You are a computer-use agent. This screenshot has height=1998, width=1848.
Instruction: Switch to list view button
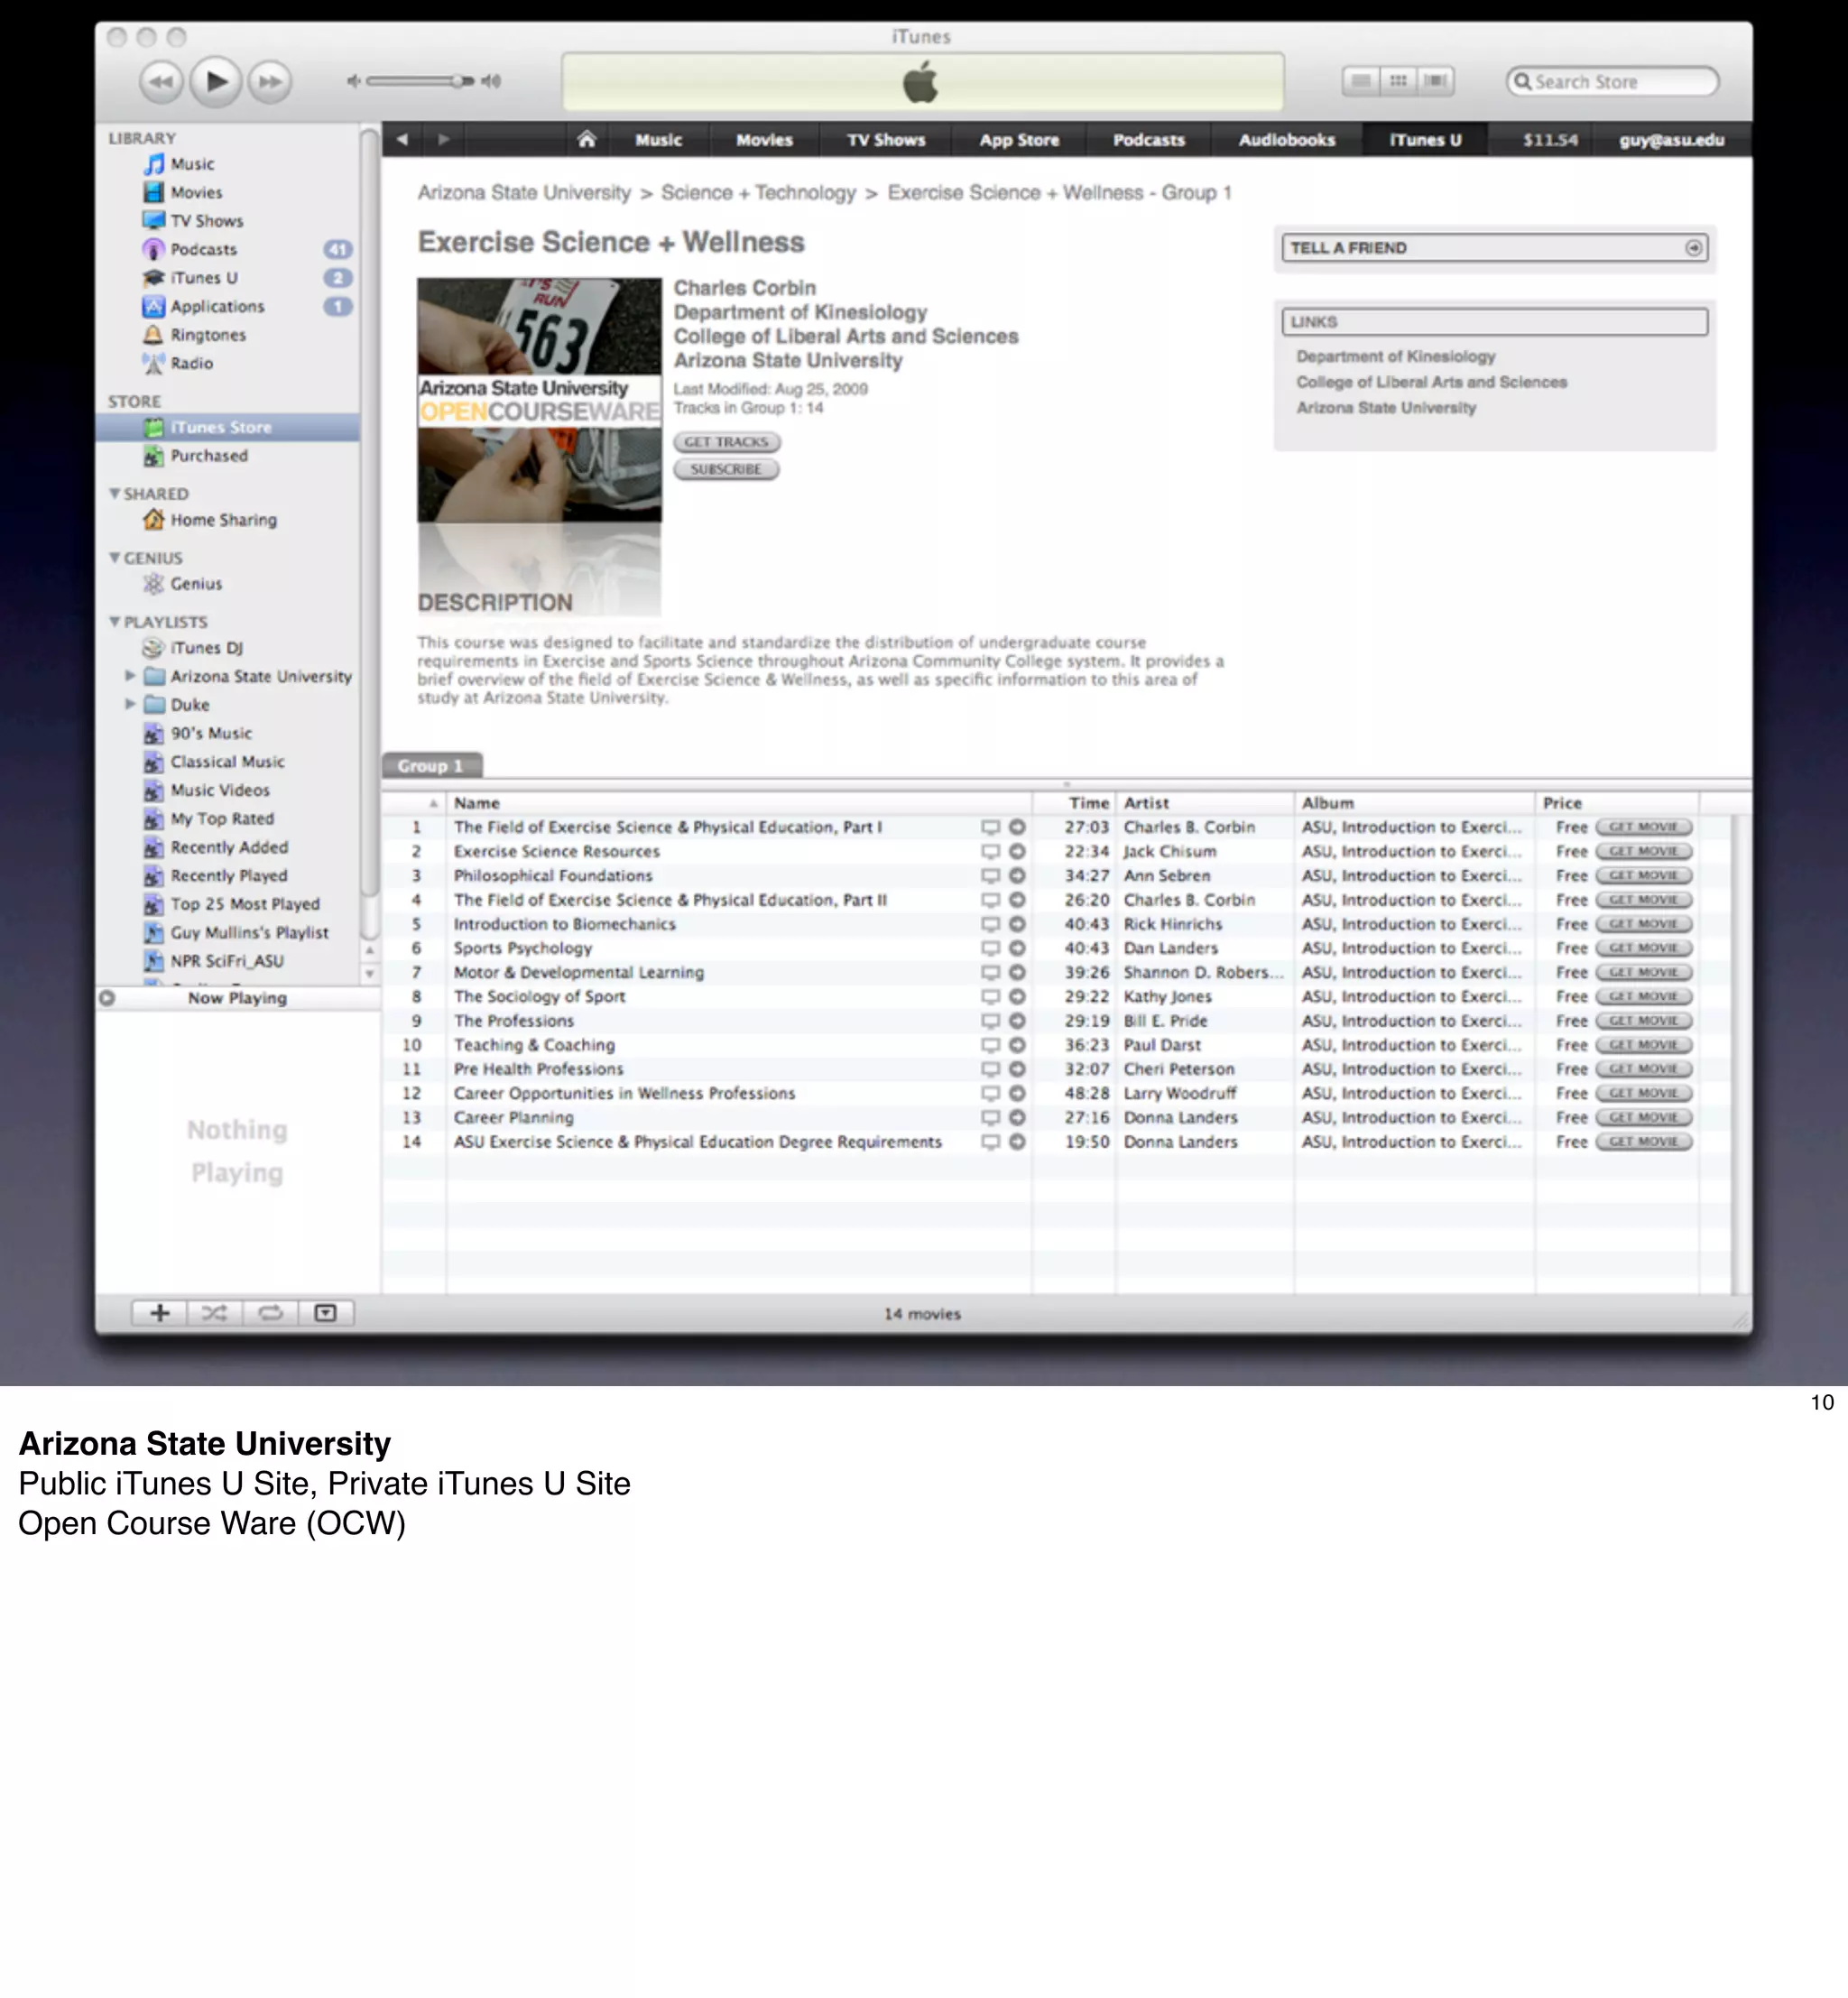click(1360, 81)
